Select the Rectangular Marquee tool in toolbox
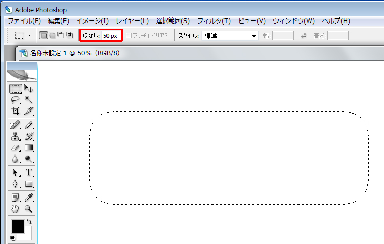The image size is (384, 244). tap(15, 89)
